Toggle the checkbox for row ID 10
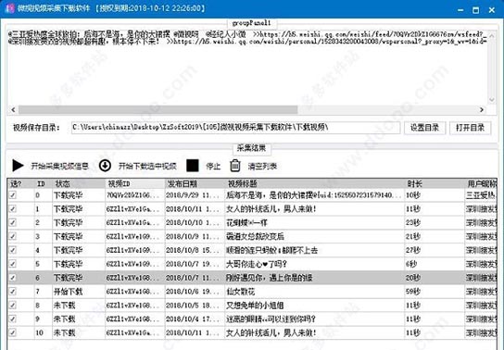The height and width of the screenshot is (350, 504). pyautogui.click(x=13, y=332)
